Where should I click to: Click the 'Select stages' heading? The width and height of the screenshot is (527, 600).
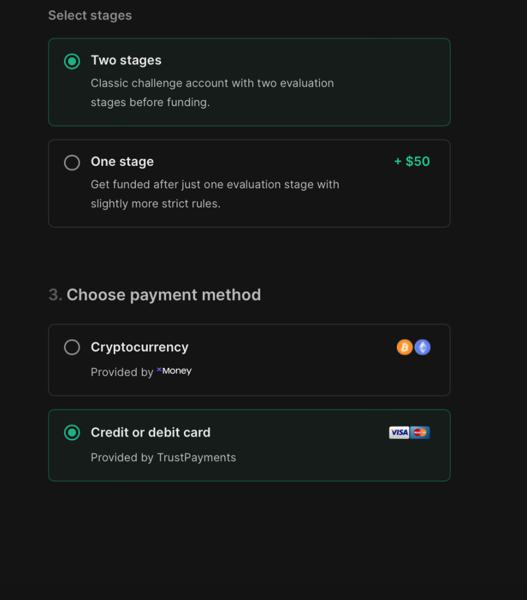(x=90, y=15)
